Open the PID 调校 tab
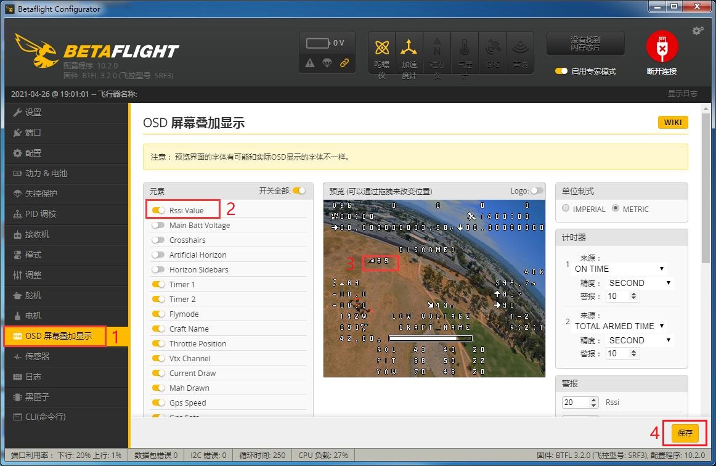The height and width of the screenshot is (466, 716). pyautogui.click(x=41, y=214)
